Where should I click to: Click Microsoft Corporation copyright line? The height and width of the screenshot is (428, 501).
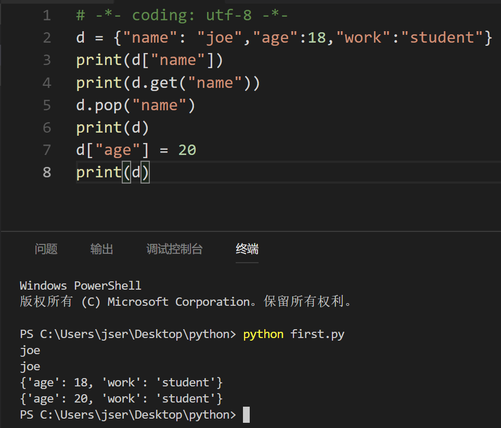tap(186, 302)
